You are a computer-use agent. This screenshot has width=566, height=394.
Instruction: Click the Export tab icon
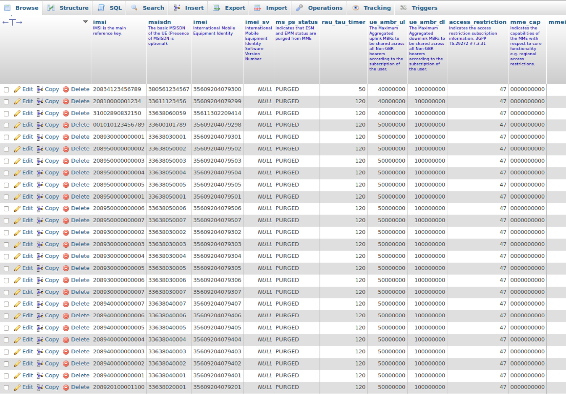point(216,8)
